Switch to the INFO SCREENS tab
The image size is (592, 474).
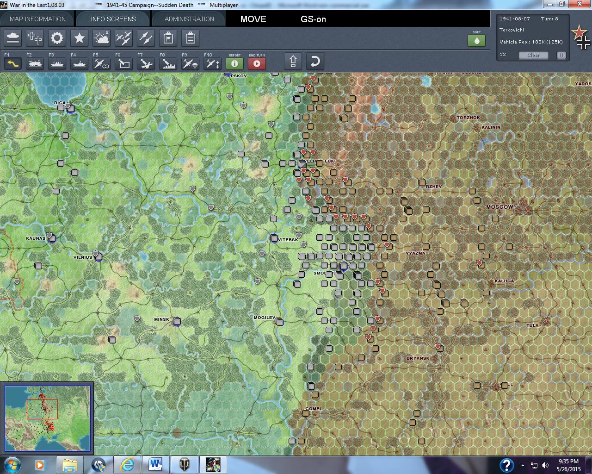pyautogui.click(x=113, y=19)
